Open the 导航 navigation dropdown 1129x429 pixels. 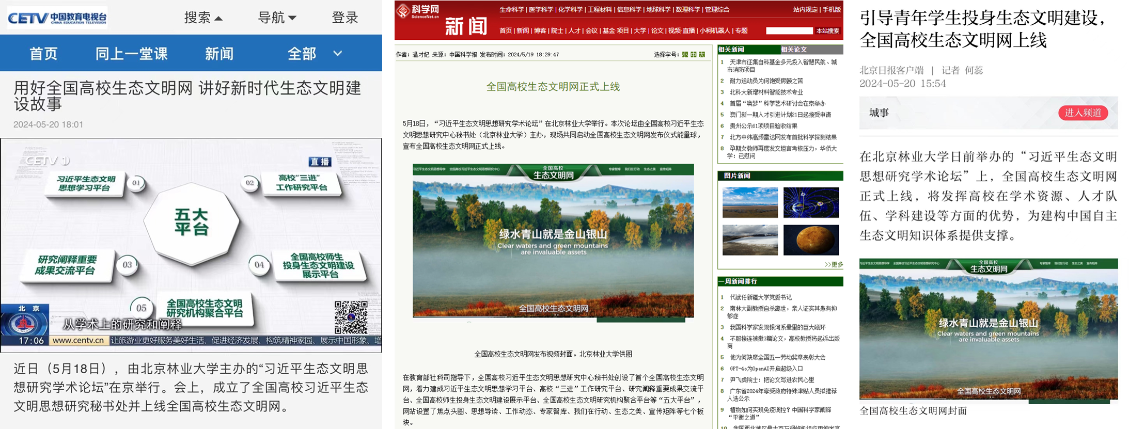pos(277,18)
